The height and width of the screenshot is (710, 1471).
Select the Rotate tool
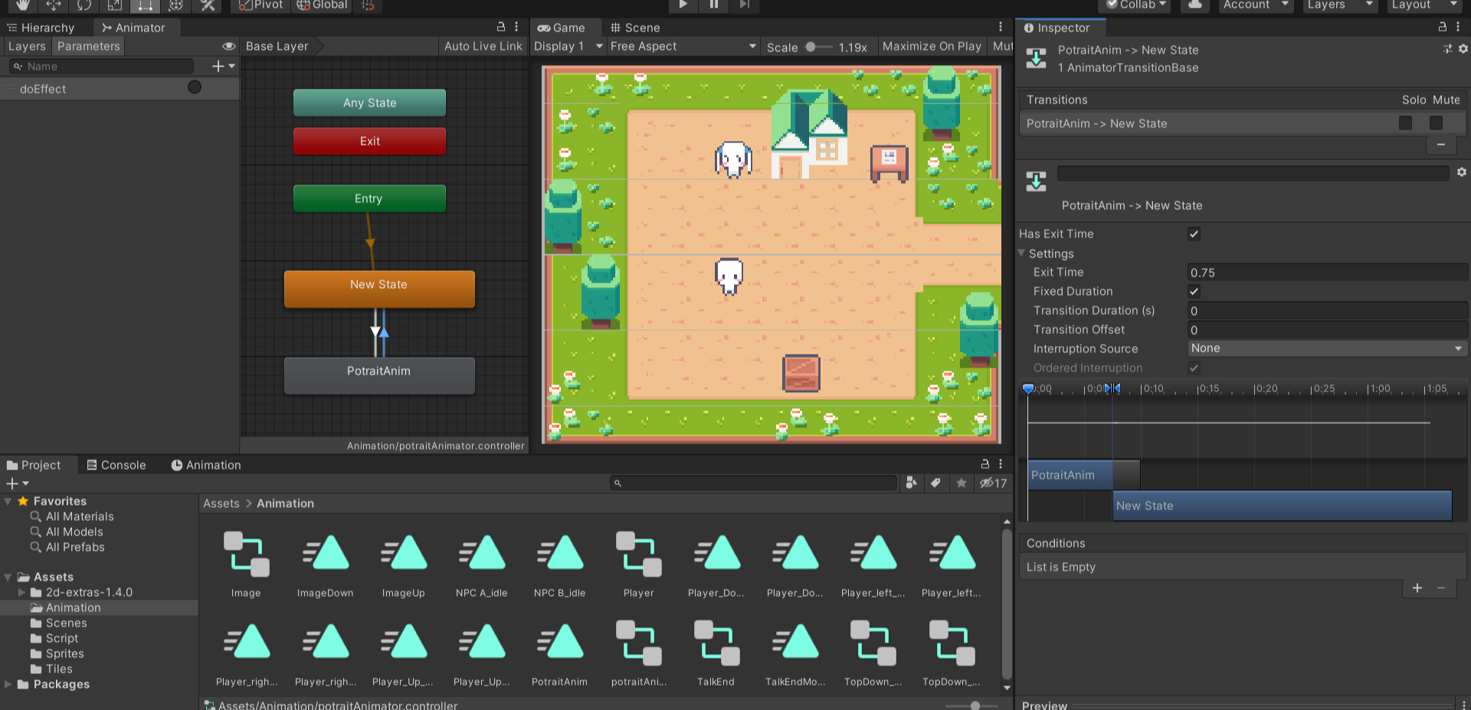tap(84, 5)
